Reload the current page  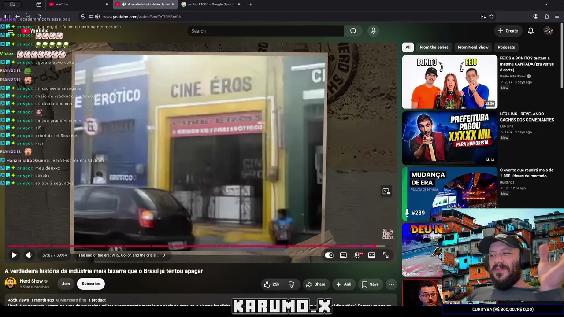coord(39,17)
